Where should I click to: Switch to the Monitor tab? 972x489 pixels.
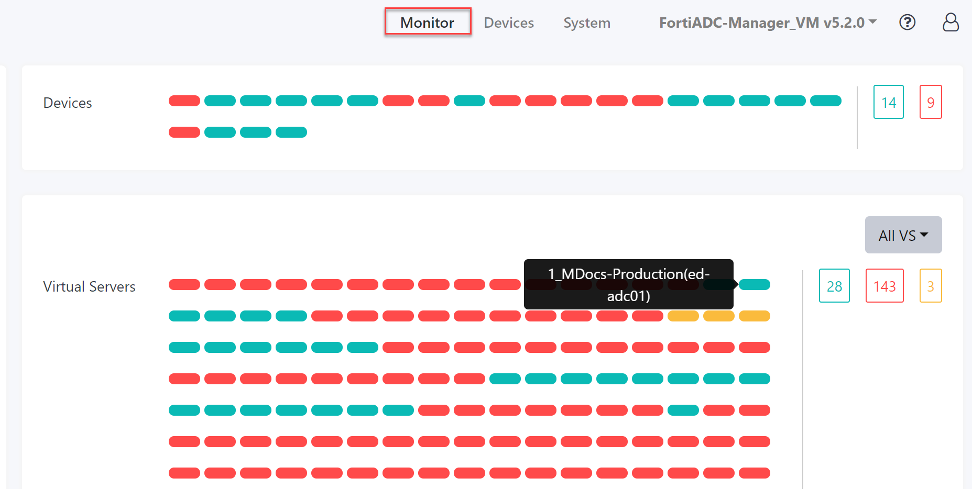coord(427,23)
